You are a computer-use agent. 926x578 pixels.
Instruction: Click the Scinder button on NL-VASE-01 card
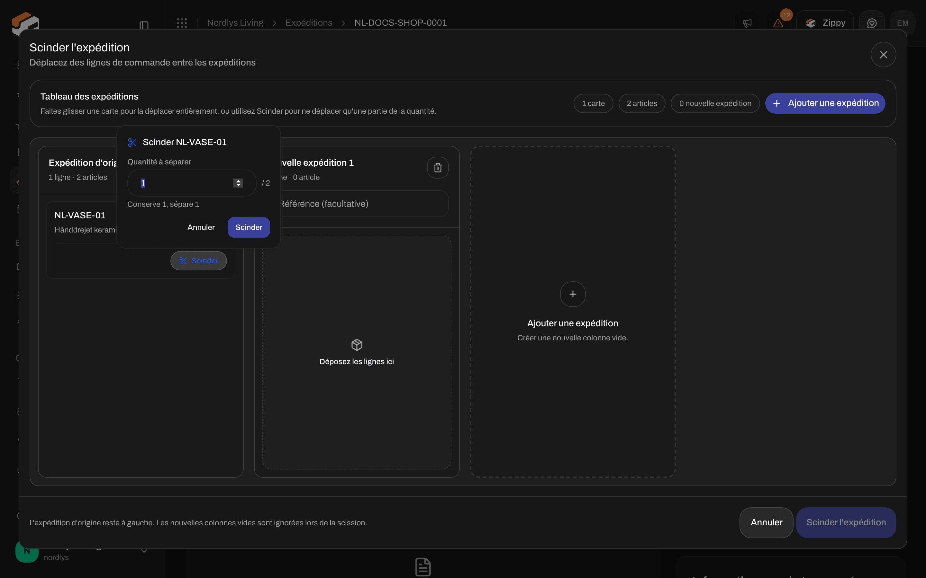[x=199, y=261]
